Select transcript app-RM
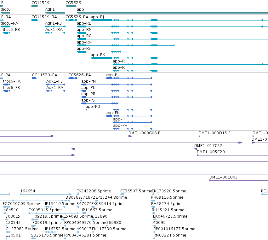Image resolution: width=268 pixels, height=240 pixels. coord(84,30)
